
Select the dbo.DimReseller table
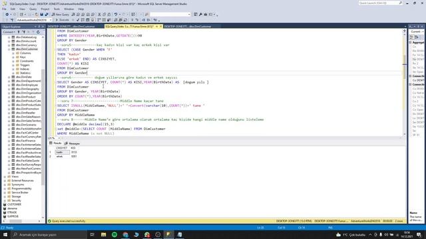[x=25, y=113]
